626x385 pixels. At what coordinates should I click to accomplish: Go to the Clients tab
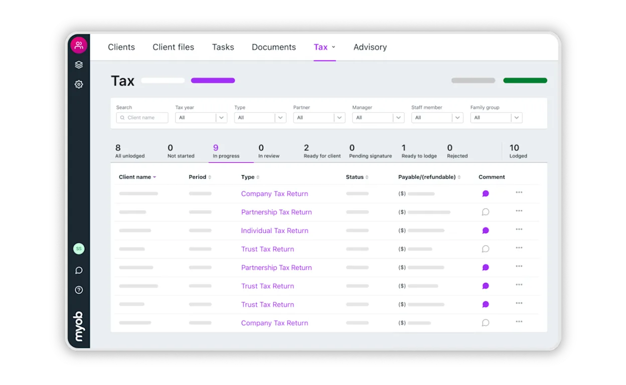point(121,47)
